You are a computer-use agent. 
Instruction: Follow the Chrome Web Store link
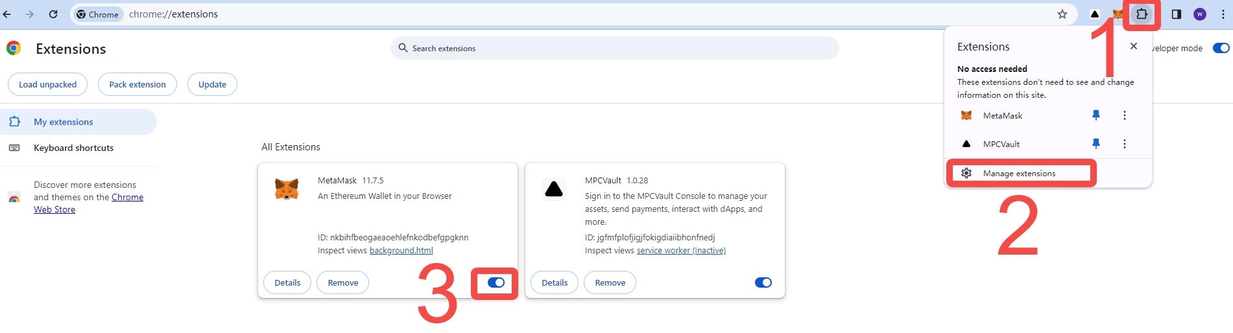89,203
